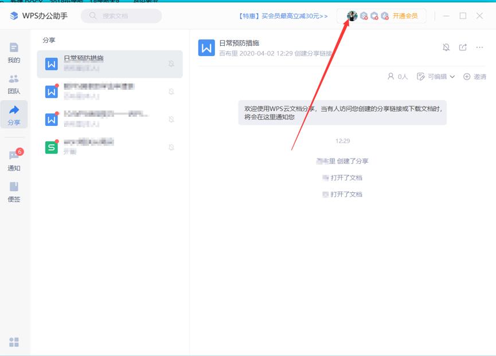
Task: Select the 日常预防措施 entry in the share list
Action: 110,64
